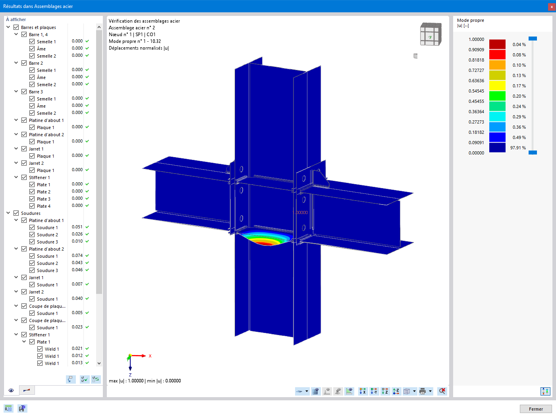The width and height of the screenshot is (556, 417).
Task: Collapse the Barres et plaques tree node
Action: click(x=8, y=27)
